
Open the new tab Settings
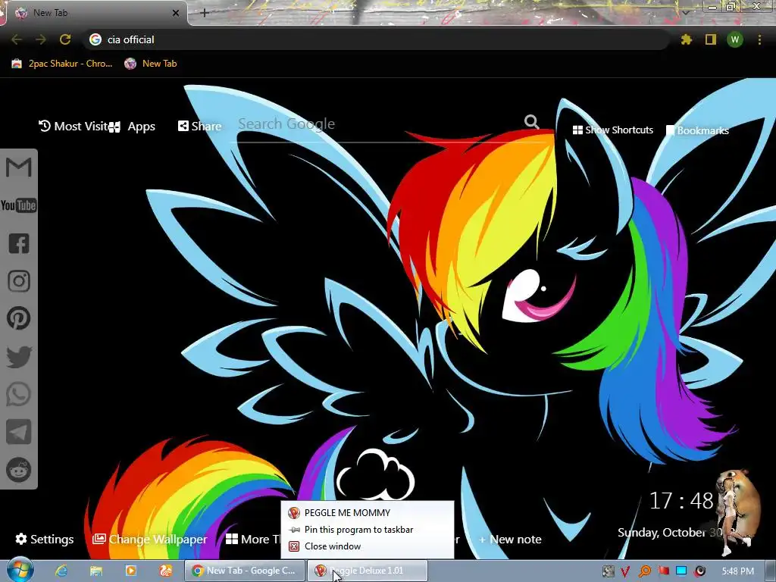(45, 539)
